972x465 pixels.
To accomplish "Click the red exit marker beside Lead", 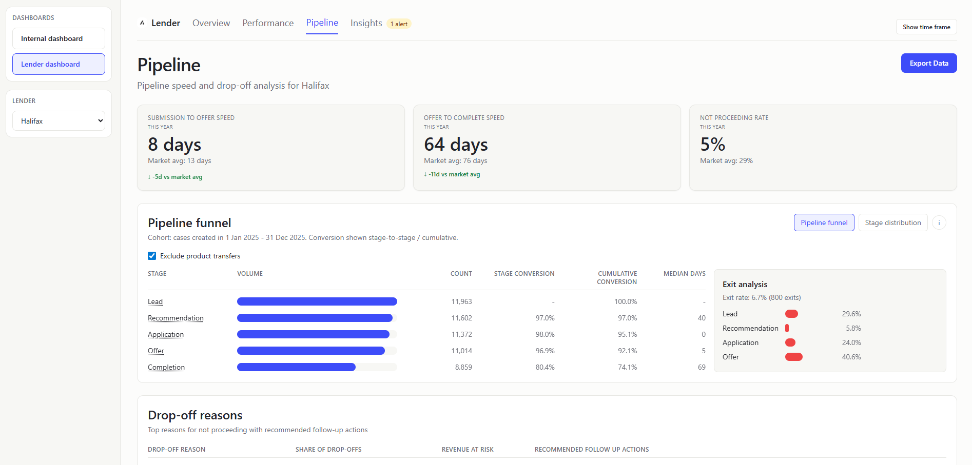I will [x=791, y=314].
